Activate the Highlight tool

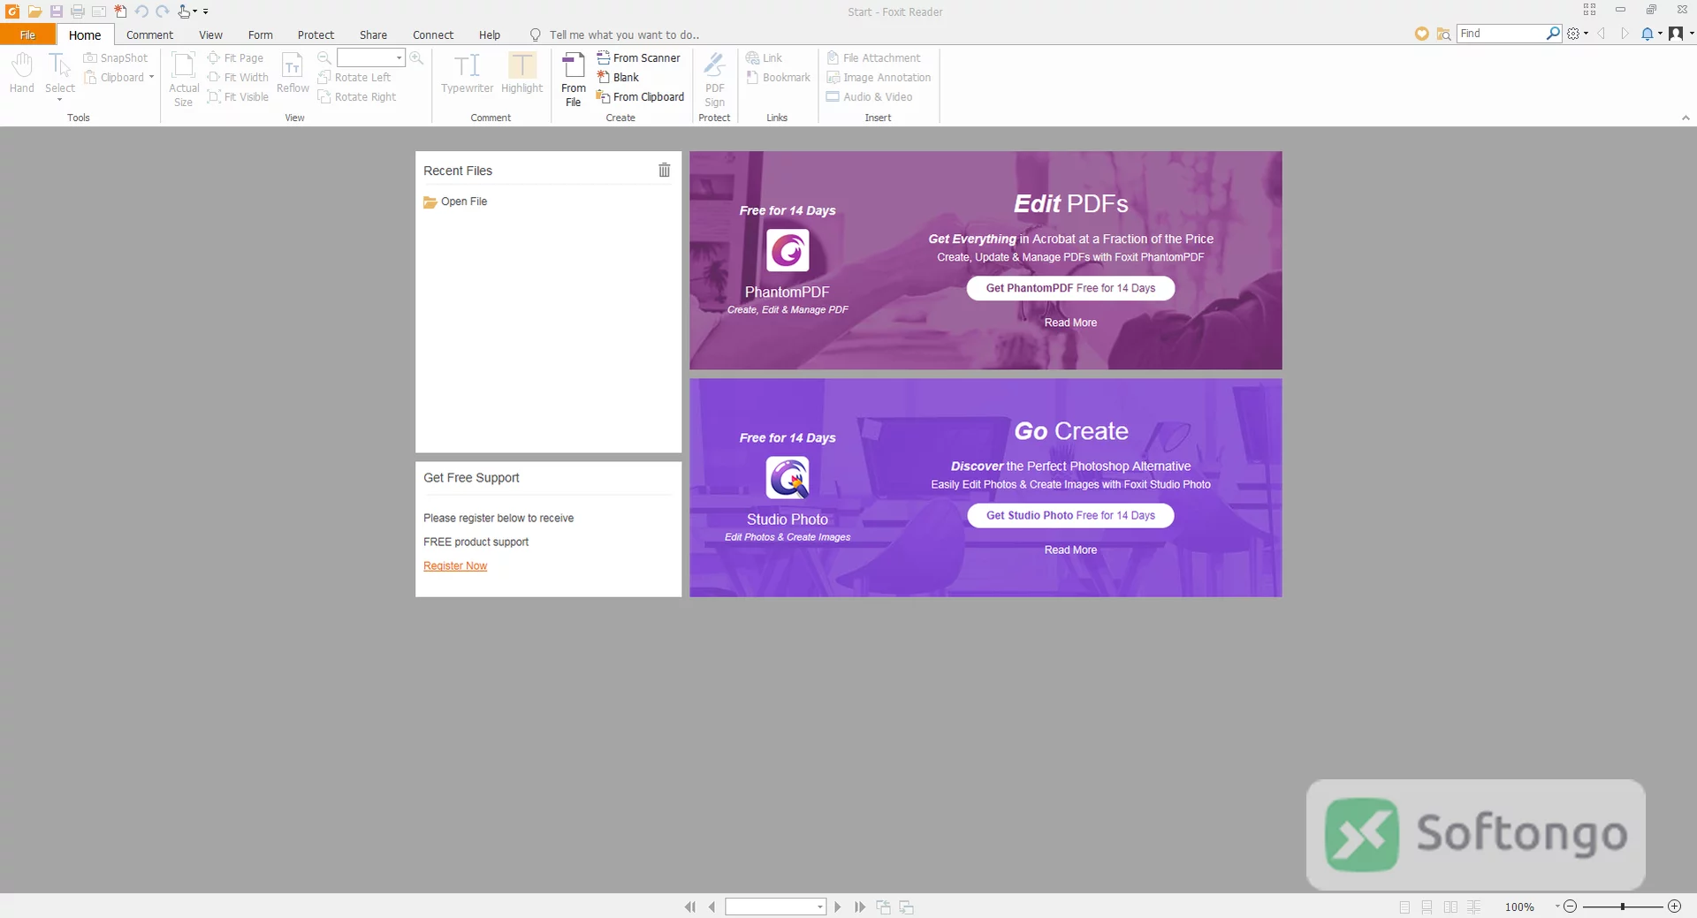coord(521,72)
